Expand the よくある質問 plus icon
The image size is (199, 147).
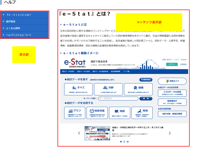click(x=3, y=28)
